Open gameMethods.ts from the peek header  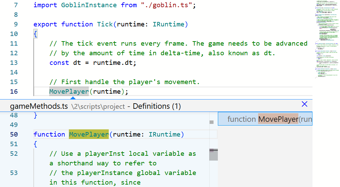pos(39,106)
